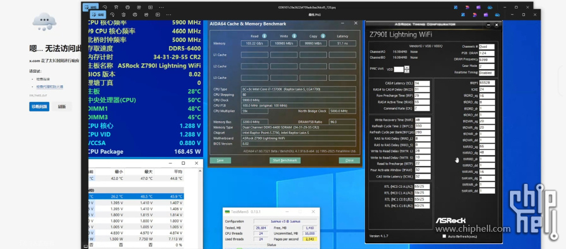Delete image in f206937c jpg Photos window
This screenshot has width=566, height=249.
click(116, 7)
